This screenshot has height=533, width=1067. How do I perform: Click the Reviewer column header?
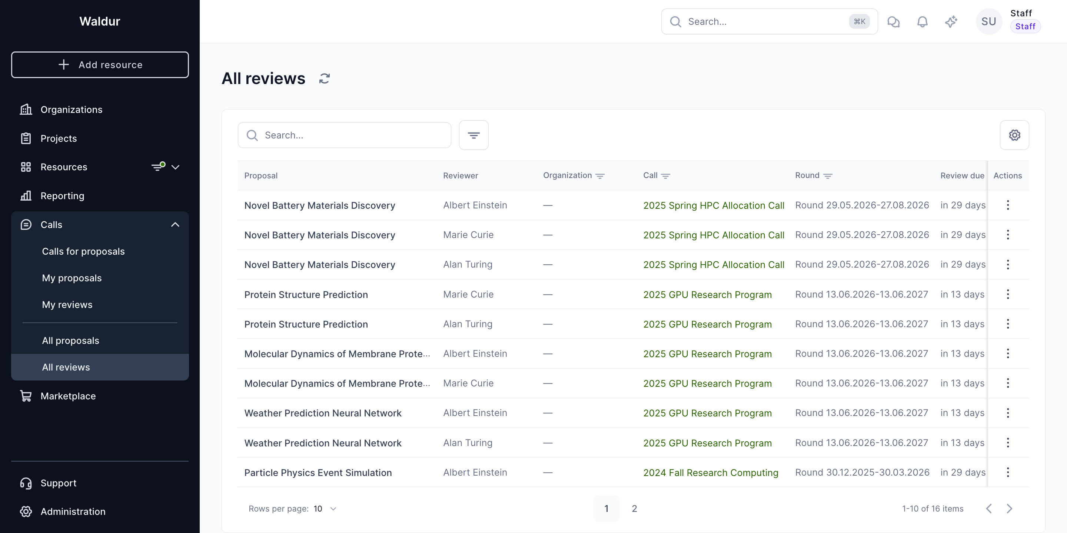click(460, 175)
